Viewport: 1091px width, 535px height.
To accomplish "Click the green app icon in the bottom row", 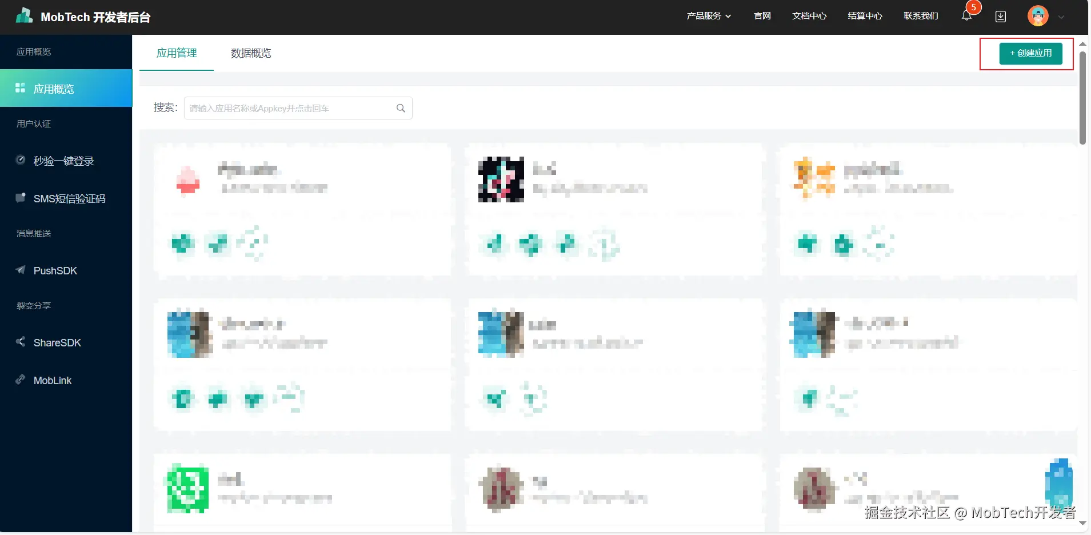I will point(187,489).
